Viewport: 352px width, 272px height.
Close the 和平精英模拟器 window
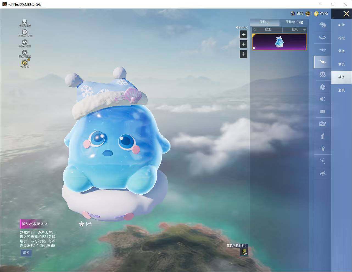[345, 4]
